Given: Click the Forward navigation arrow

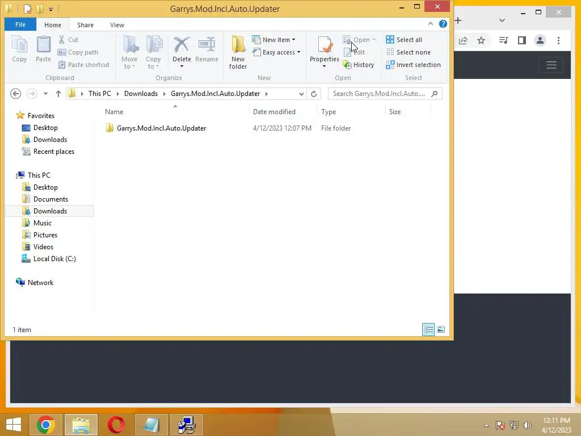Looking at the screenshot, I should [x=32, y=94].
